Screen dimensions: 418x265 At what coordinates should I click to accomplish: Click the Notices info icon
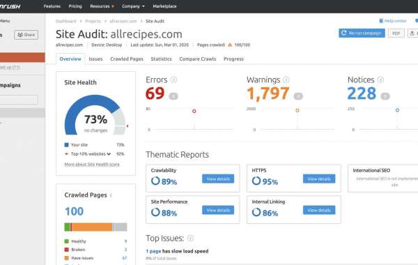click(380, 79)
